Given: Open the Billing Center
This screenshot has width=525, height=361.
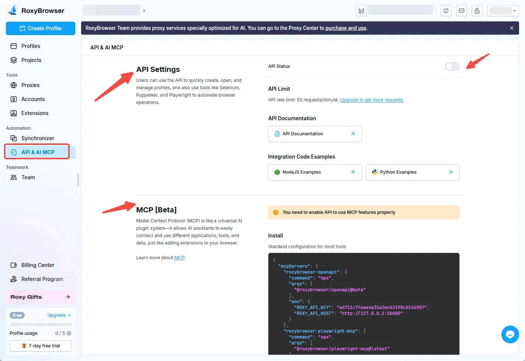Looking at the screenshot, I should [37, 265].
